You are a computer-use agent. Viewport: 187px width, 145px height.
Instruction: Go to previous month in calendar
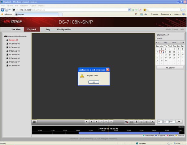[159, 42]
